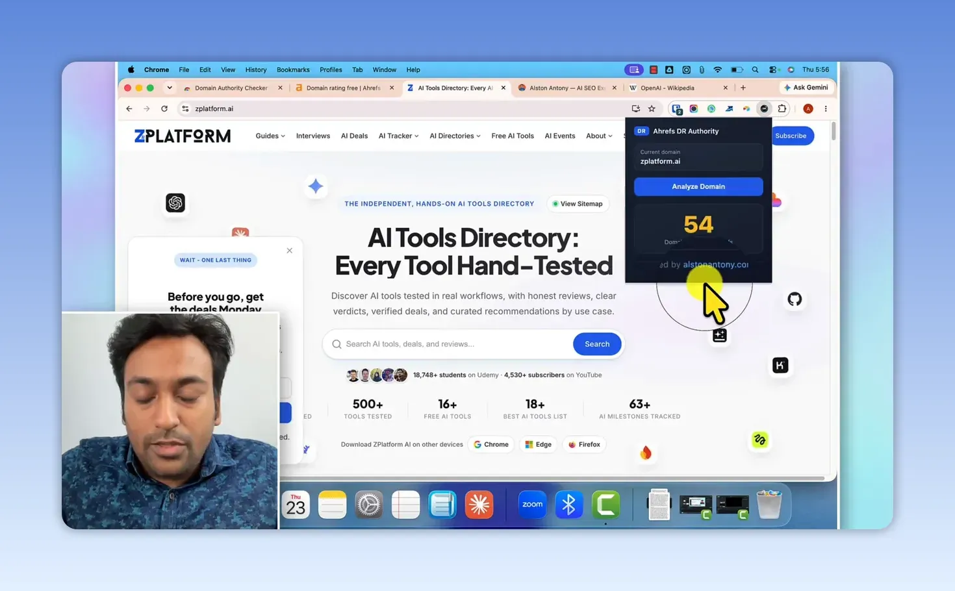Open the Calendar app from the dock
This screenshot has width=955, height=591.
296,505
